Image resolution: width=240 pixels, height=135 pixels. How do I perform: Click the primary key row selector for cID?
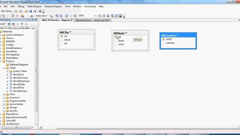click(61, 36)
